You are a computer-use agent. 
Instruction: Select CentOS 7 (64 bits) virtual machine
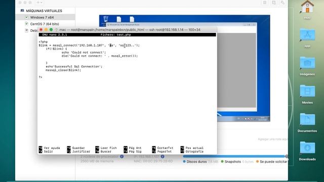coord(45,24)
